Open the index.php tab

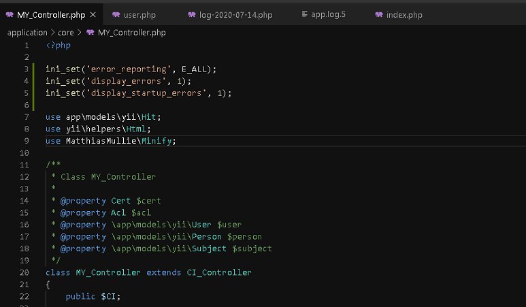(404, 15)
